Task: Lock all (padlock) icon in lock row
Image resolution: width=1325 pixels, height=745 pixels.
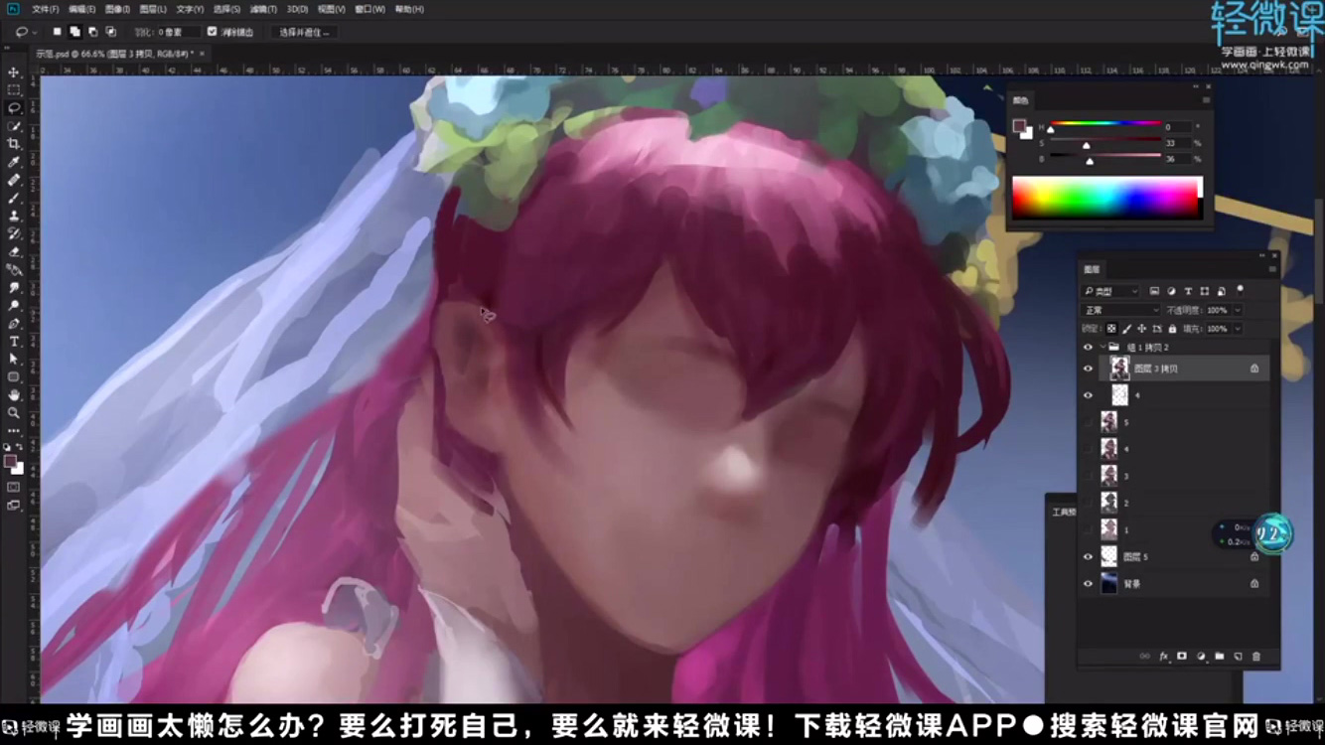Action: click(1172, 328)
